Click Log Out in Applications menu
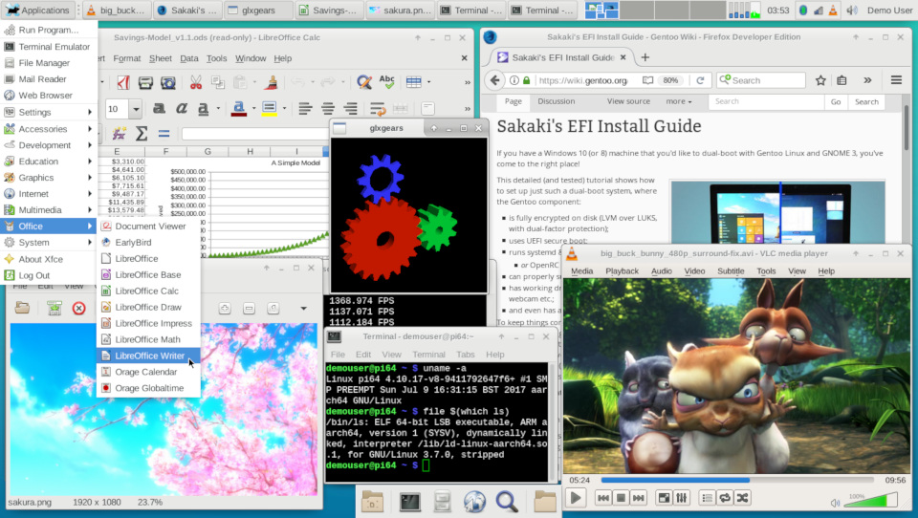Viewport: 918px width, 518px height. tap(49, 275)
